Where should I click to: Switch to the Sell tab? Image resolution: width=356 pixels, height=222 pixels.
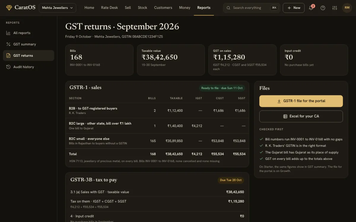128,8
